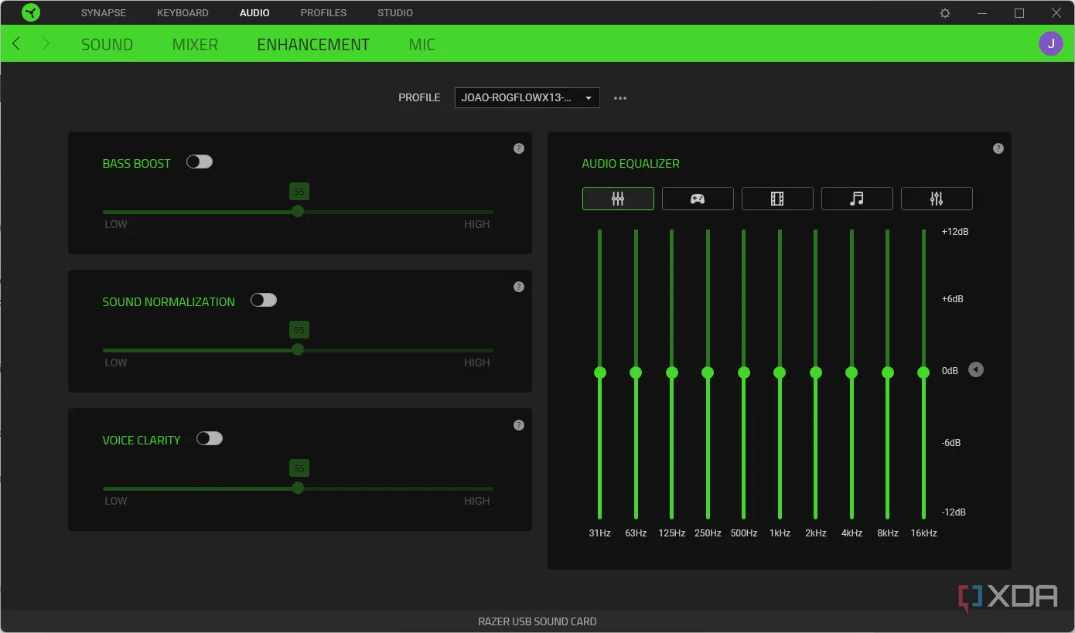This screenshot has width=1075, height=633.
Task: Select the default equalizer preset icon
Action: point(617,199)
